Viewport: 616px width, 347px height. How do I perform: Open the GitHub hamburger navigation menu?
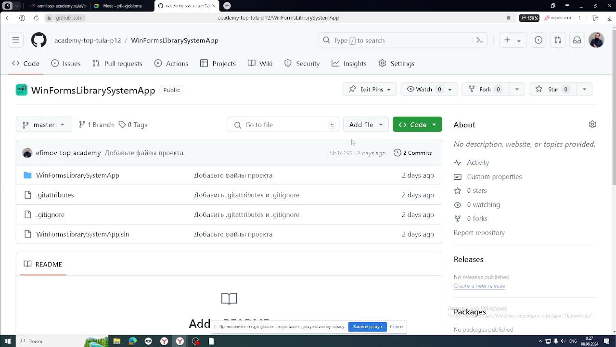click(16, 40)
